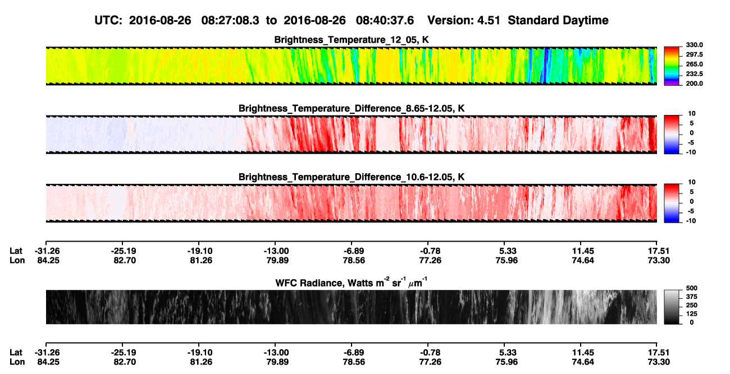Viewport: 730px width, 374px height.
Task: Click the Brightness_Temperature_12_05 panel title
Action: [x=352, y=40]
